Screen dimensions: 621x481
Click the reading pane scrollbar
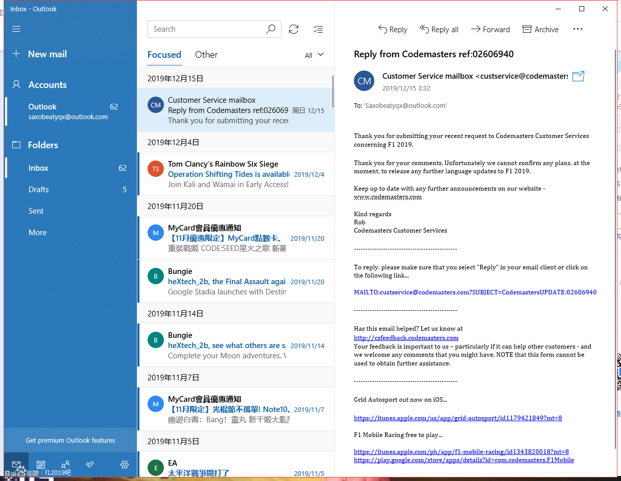(x=615, y=248)
